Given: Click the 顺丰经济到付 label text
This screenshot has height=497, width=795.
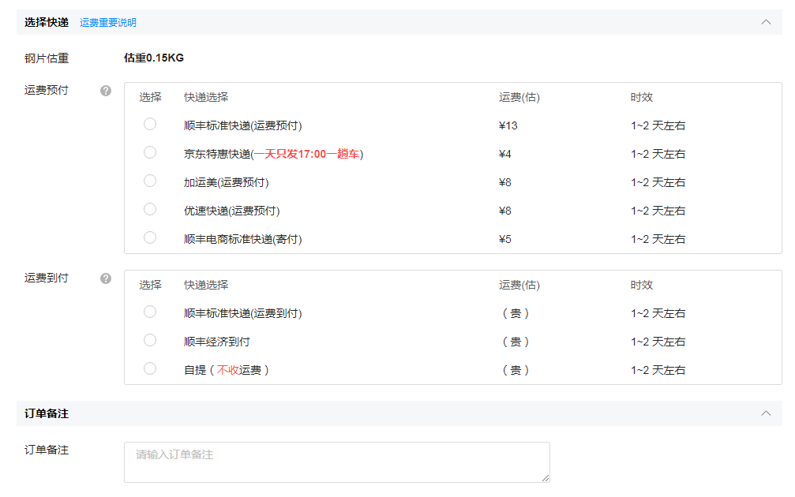Looking at the screenshot, I should pyautogui.click(x=216, y=342).
